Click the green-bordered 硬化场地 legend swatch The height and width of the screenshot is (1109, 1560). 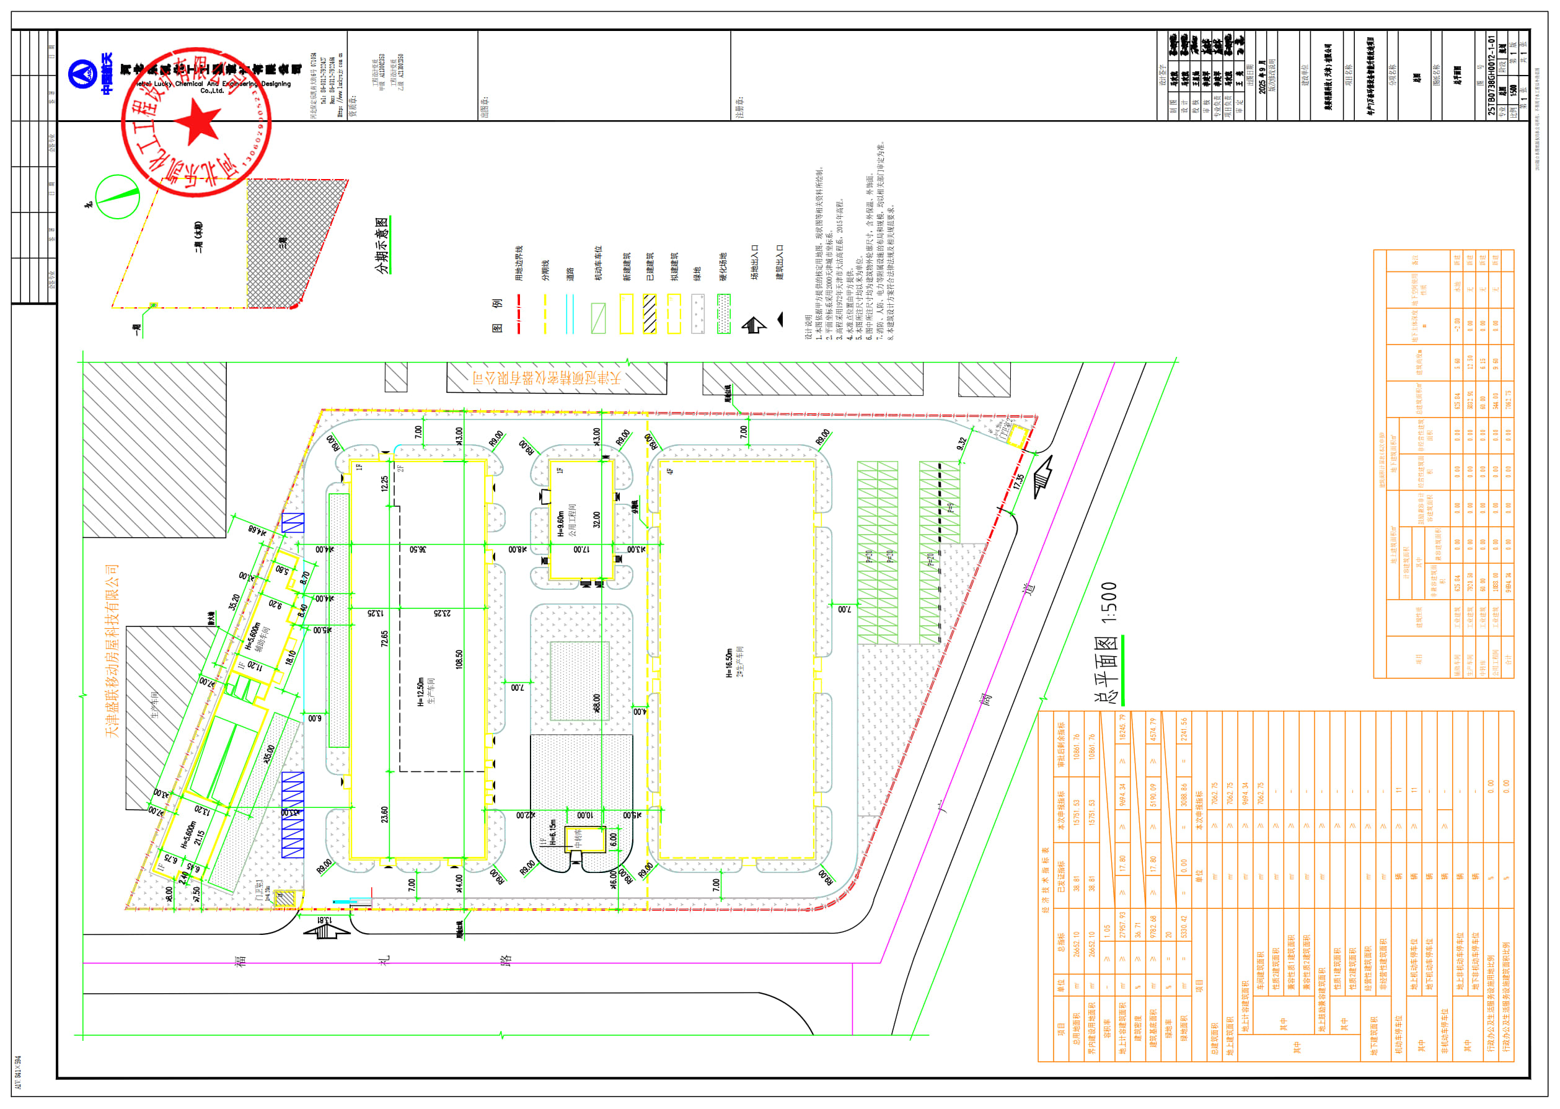tap(723, 314)
